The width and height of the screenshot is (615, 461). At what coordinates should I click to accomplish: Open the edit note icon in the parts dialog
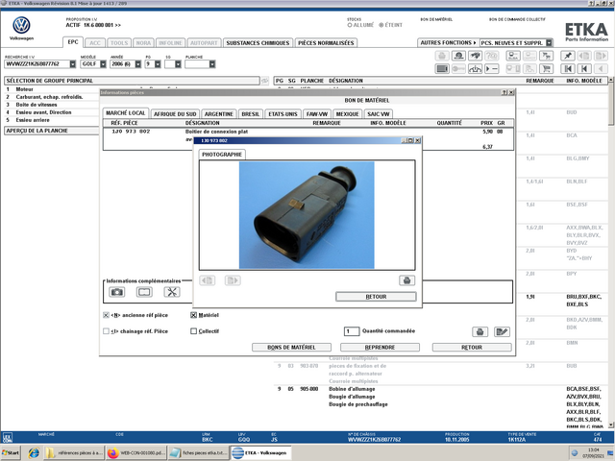pos(502,332)
